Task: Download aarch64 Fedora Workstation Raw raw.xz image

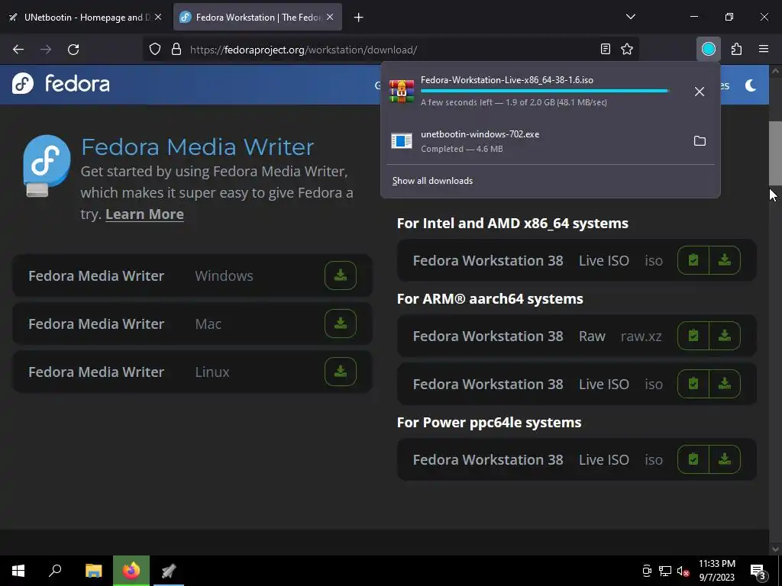Action: click(725, 336)
